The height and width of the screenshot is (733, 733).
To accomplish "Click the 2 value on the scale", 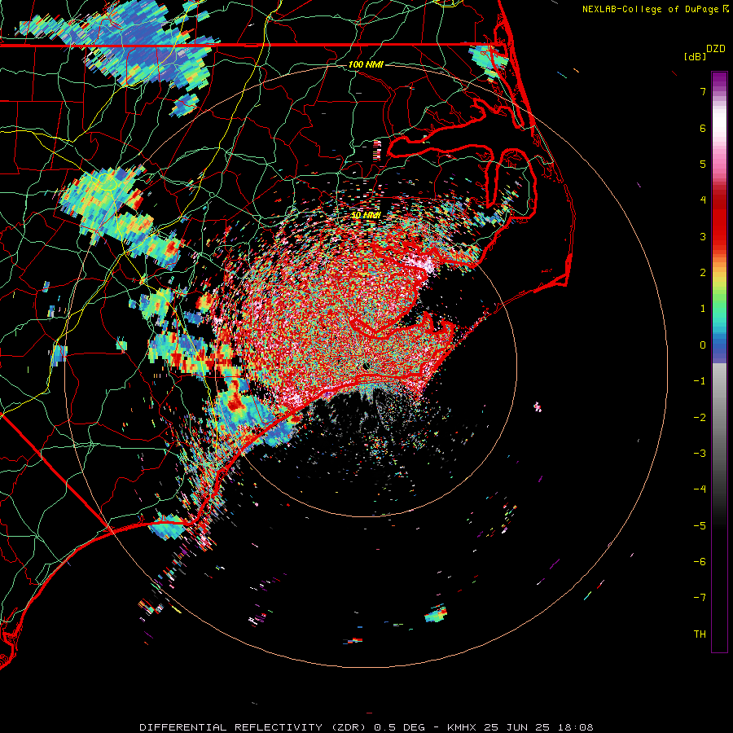I will point(703,273).
